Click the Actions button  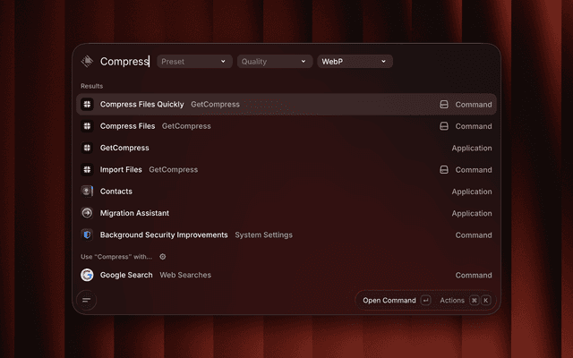point(465,301)
